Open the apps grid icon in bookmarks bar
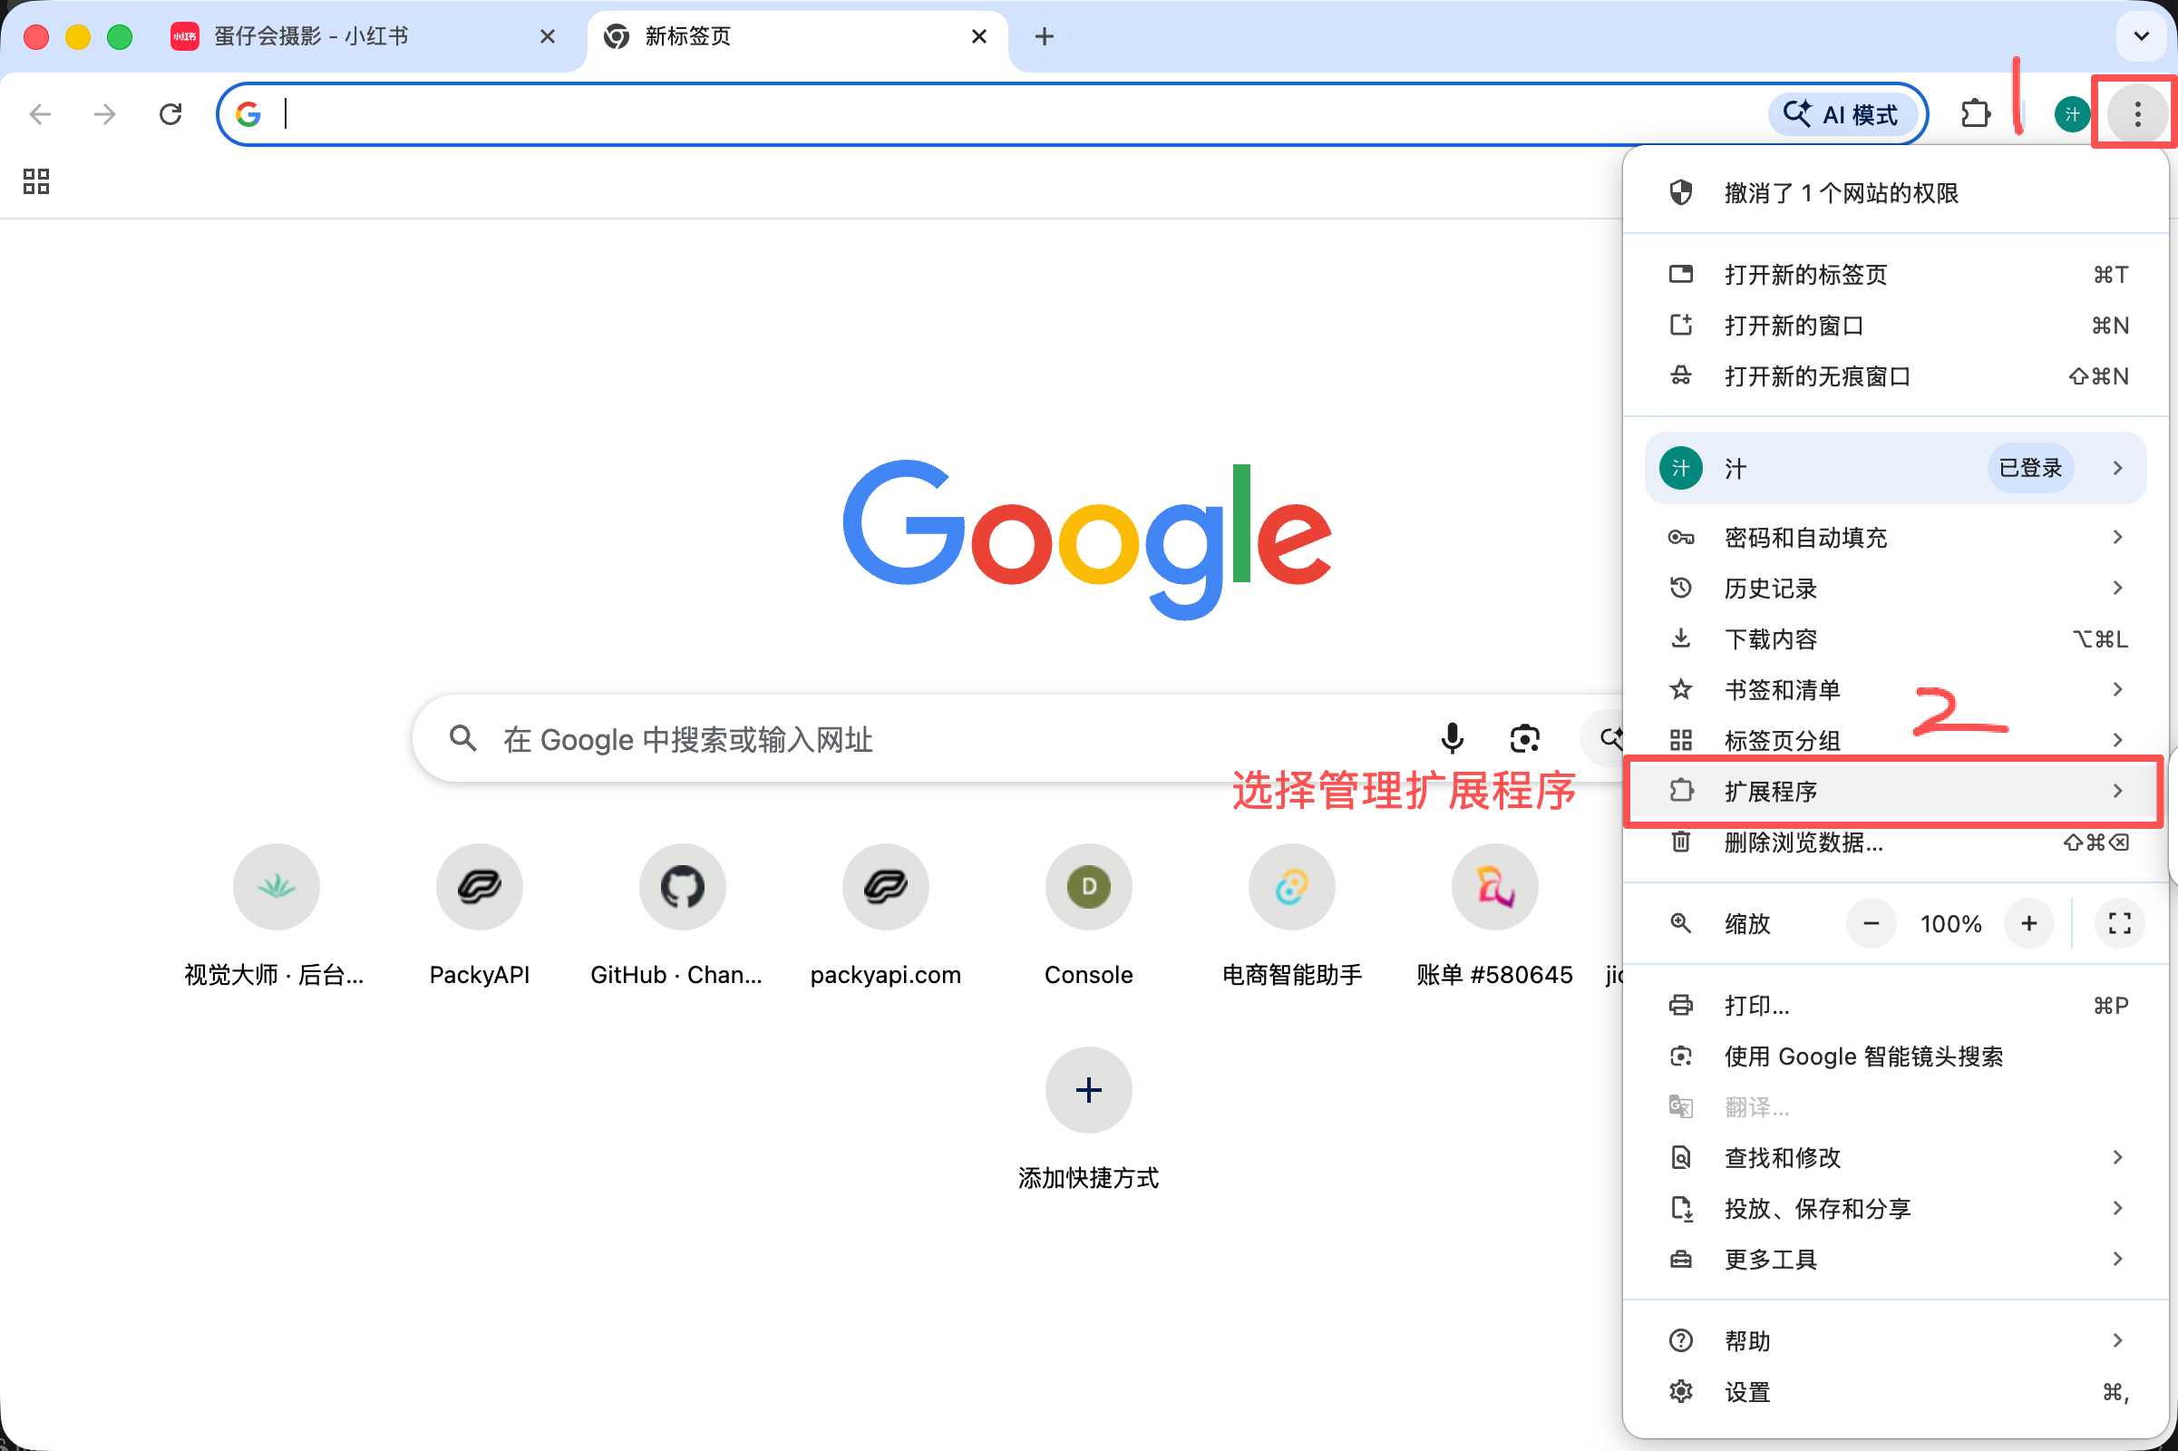The width and height of the screenshot is (2178, 1451). tap(36, 181)
